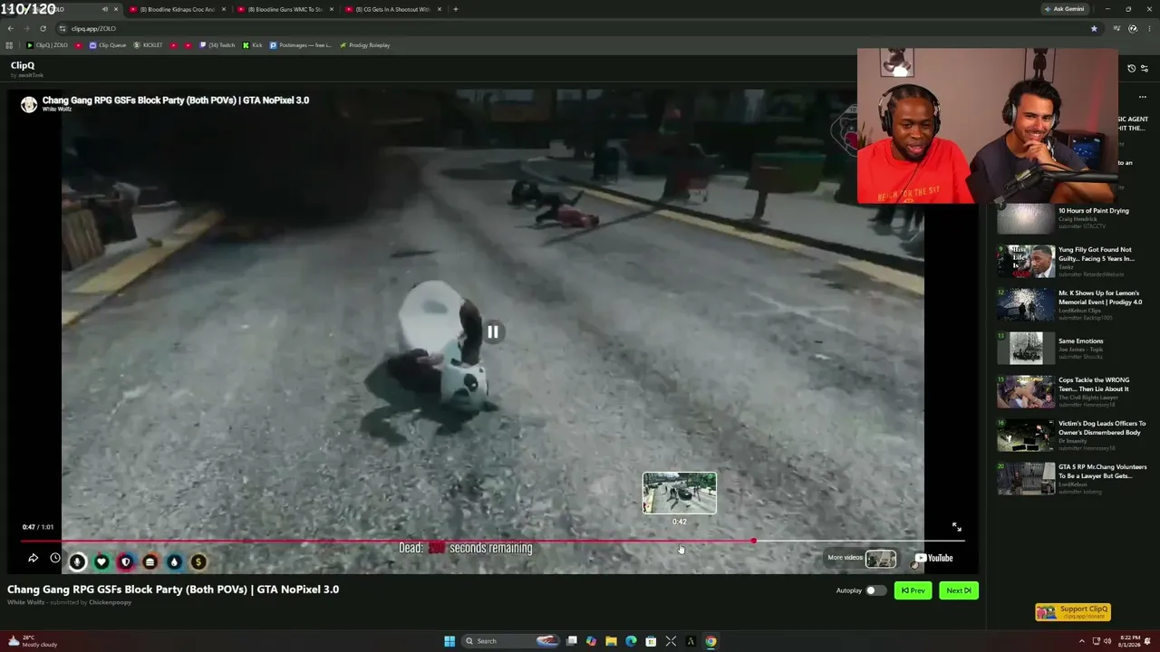Open the Watch Later clock icon
Screen dimensions: 1160x652
coord(55,559)
